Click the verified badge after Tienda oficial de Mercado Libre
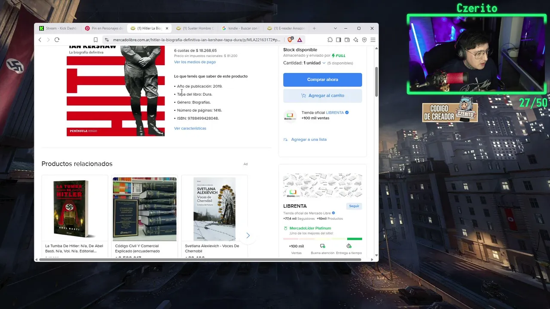This screenshot has height=309, width=550. [x=333, y=213]
